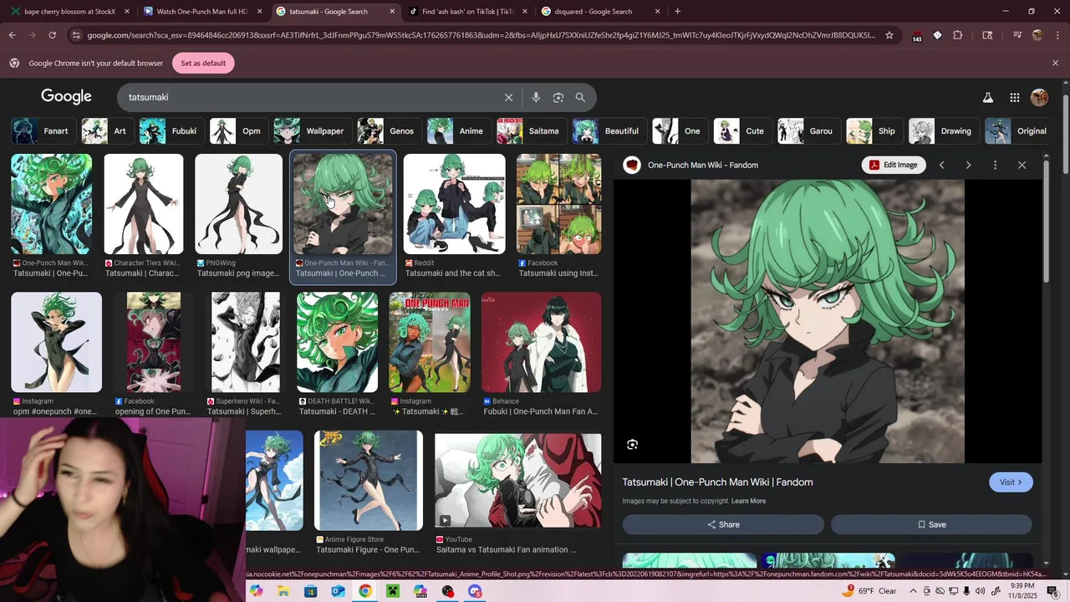
Task: Reload the current Google page
Action: tap(52, 35)
